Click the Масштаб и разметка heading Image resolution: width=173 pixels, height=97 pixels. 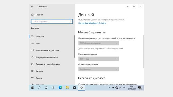pos(92,32)
